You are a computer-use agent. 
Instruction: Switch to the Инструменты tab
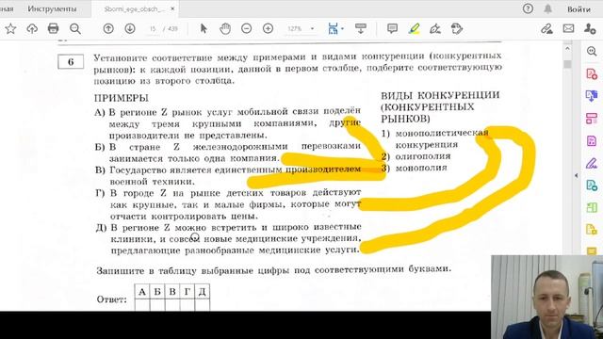click(52, 8)
